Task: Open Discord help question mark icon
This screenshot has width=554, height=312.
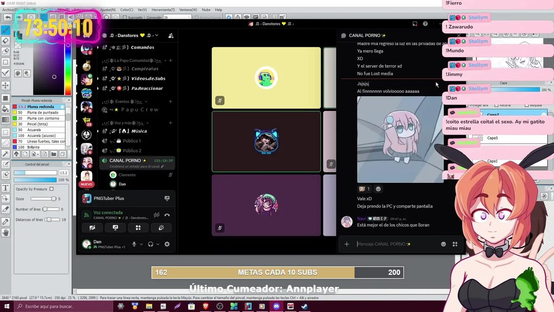Action: coord(425,24)
